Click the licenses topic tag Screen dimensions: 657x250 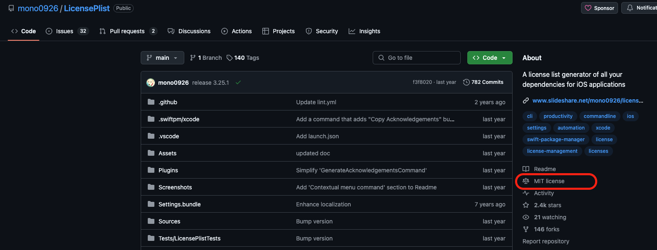pos(598,151)
